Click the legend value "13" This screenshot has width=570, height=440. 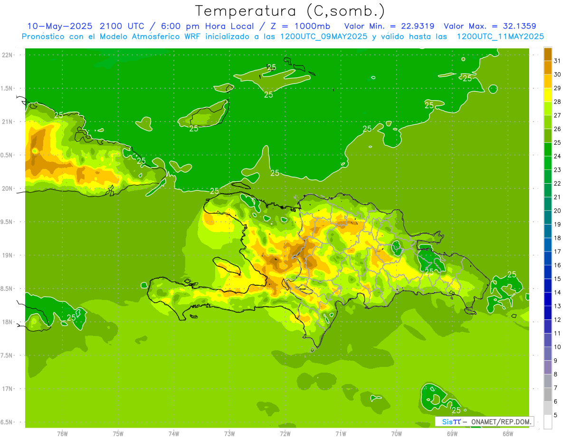point(558,306)
